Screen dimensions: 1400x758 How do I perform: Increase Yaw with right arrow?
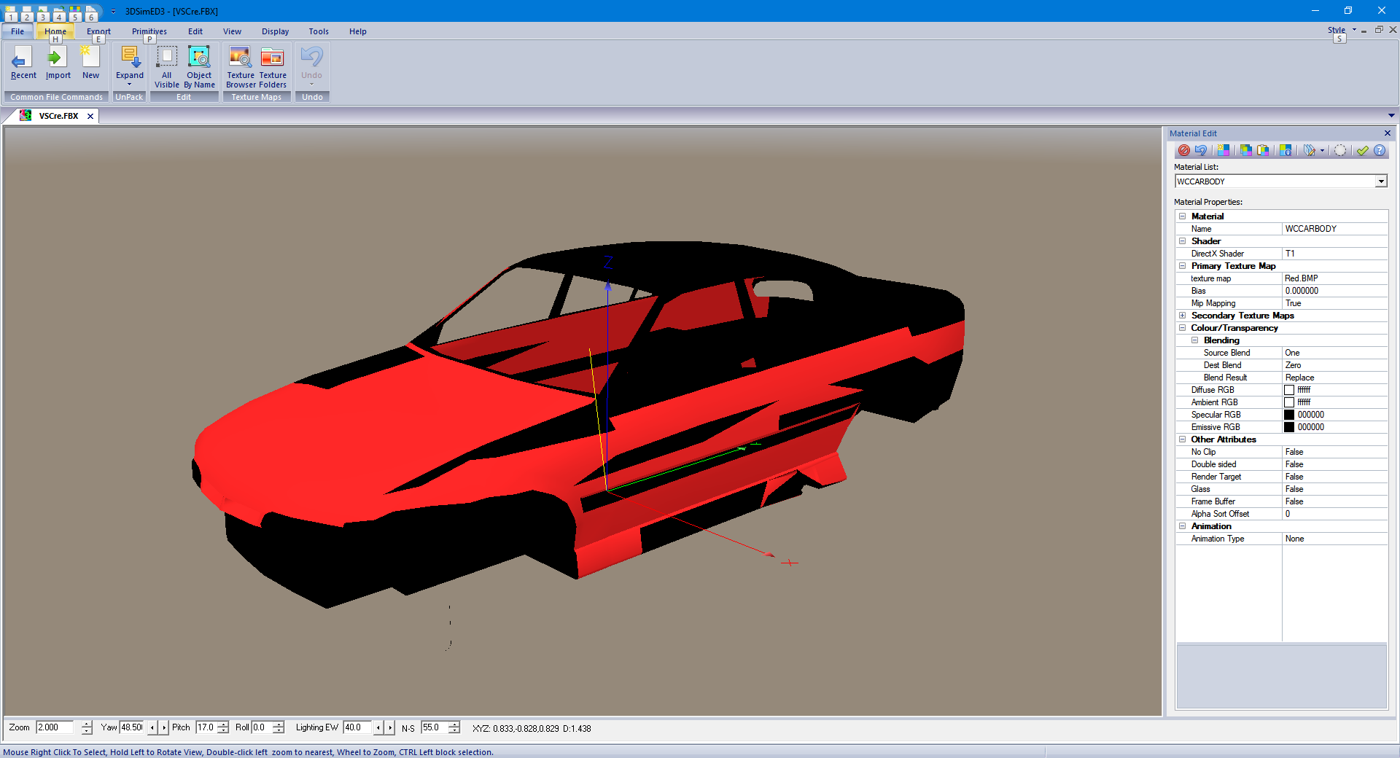tap(164, 727)
